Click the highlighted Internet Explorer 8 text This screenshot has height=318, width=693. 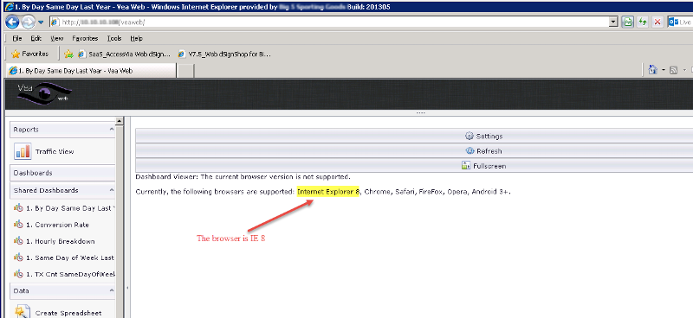tap(328, 192)
